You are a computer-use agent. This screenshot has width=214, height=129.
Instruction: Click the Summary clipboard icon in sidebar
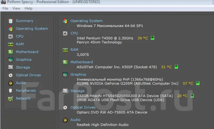10,21
